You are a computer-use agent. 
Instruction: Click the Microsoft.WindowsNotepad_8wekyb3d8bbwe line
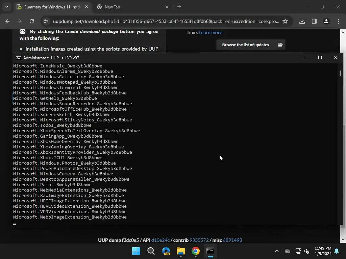(65, 82)
